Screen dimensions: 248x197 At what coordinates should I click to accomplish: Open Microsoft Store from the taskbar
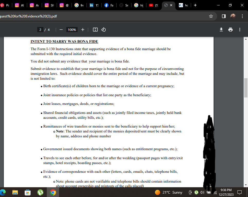click(x=28, y=192)
